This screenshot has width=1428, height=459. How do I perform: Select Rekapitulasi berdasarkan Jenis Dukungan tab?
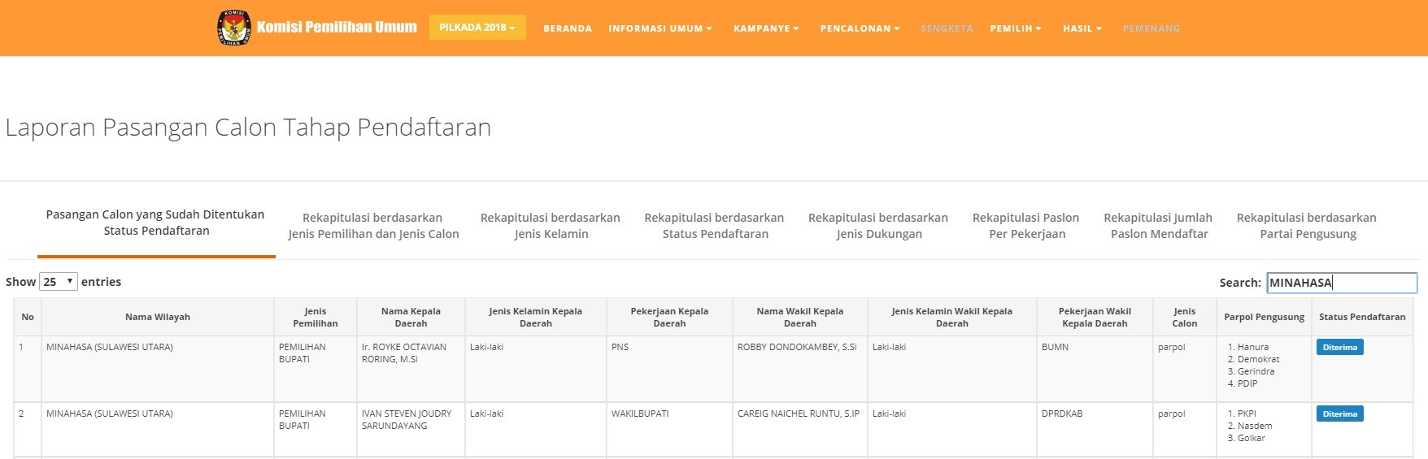pyautogui.click(x=878, y=226)
